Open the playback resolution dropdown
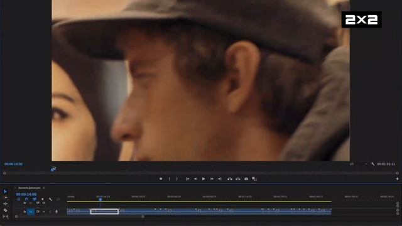Viewport: 402px width, 226px height. [x=359, y=164]
